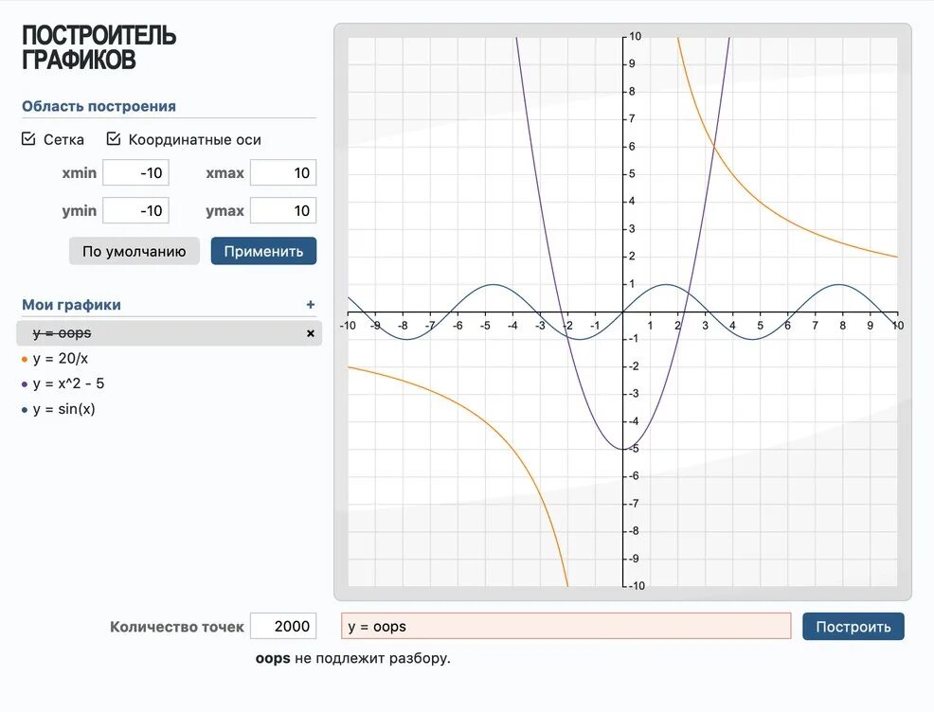Click the blue dot beside y = sin(x)
Image resolution: width=934 pixels, height=712 pixels.
click(25, 410)
